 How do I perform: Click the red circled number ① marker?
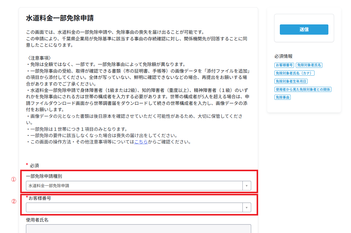pyautogui.click(x=14, y=179)
